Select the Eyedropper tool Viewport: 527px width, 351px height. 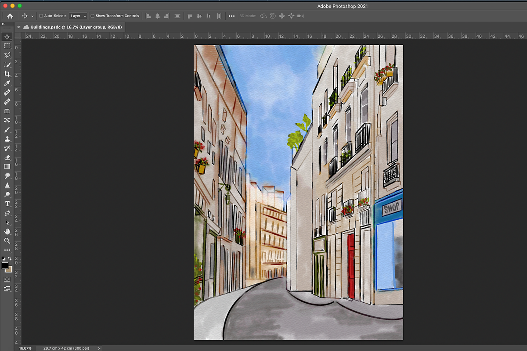pos(7,83)
